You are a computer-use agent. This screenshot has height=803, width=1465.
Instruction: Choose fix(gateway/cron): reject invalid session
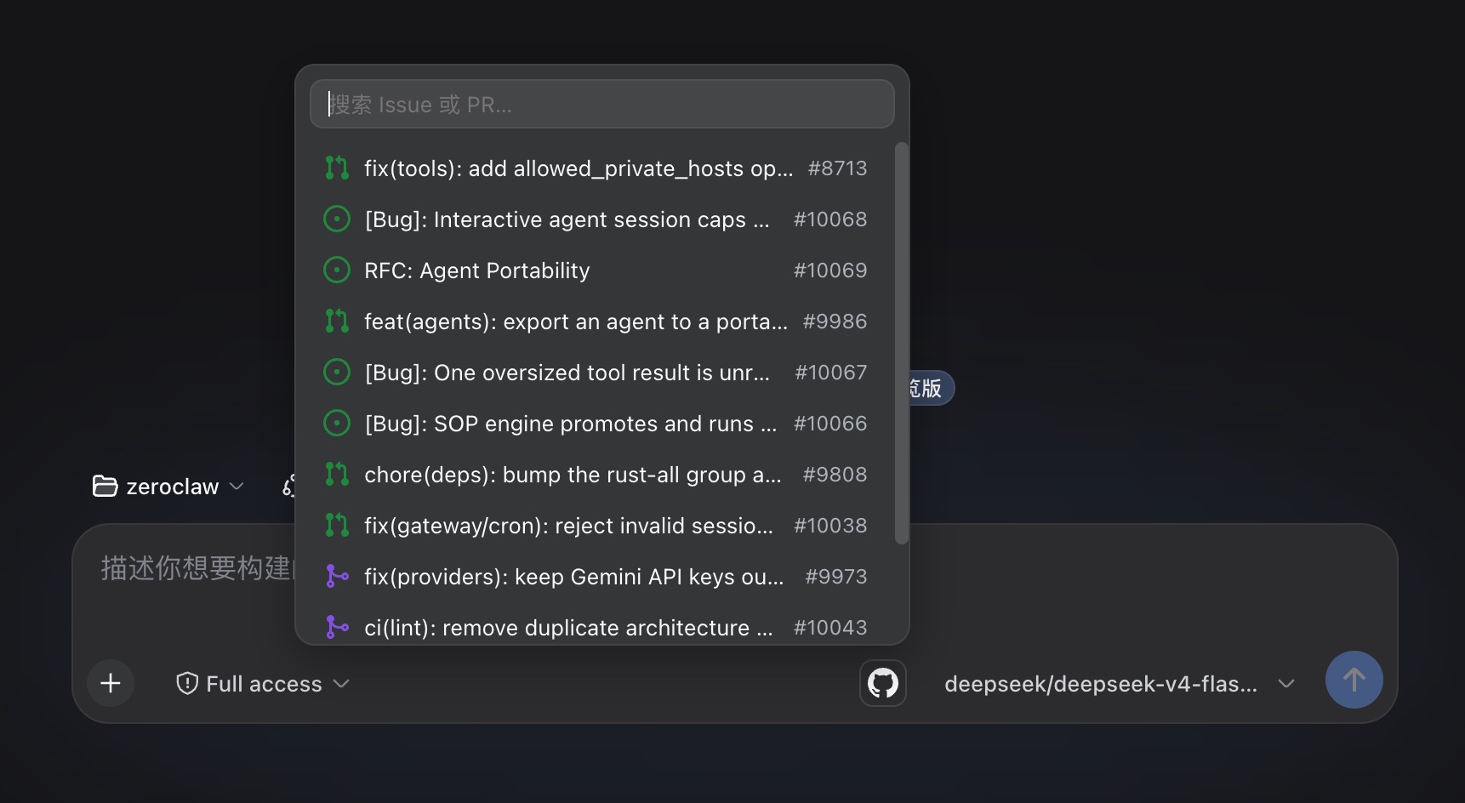(x=596, y=526)
